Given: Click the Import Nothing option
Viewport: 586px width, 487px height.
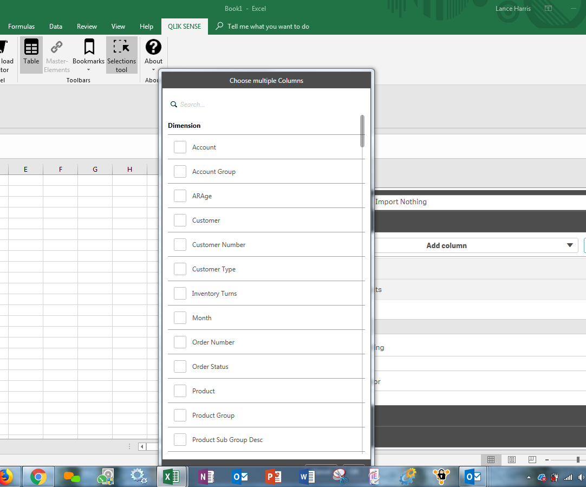Looking at the screenshot, I should [401, 202].
